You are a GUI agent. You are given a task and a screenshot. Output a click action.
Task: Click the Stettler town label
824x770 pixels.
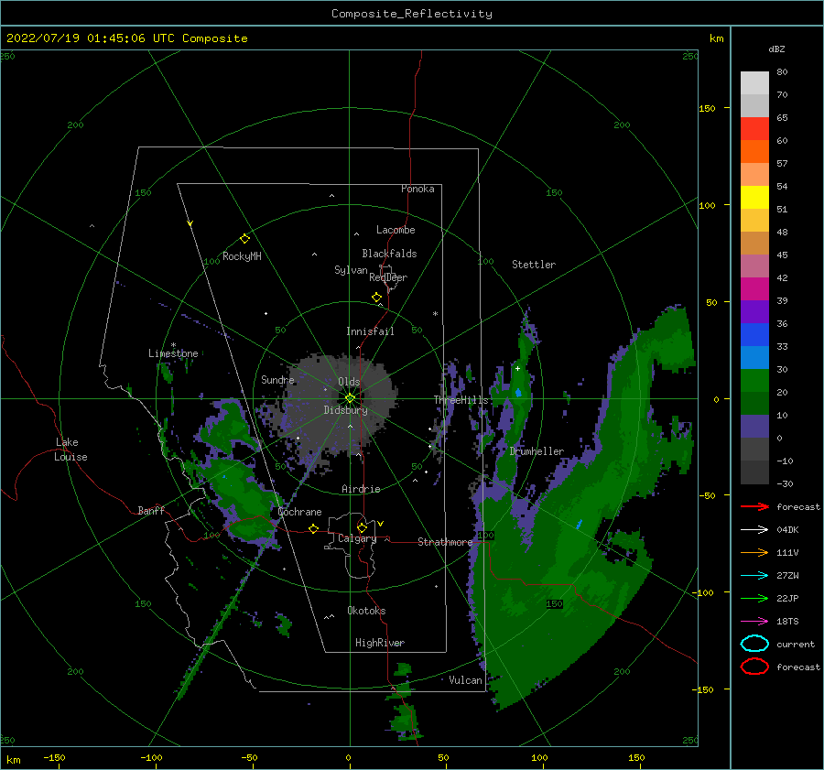[x=534, y=265]
